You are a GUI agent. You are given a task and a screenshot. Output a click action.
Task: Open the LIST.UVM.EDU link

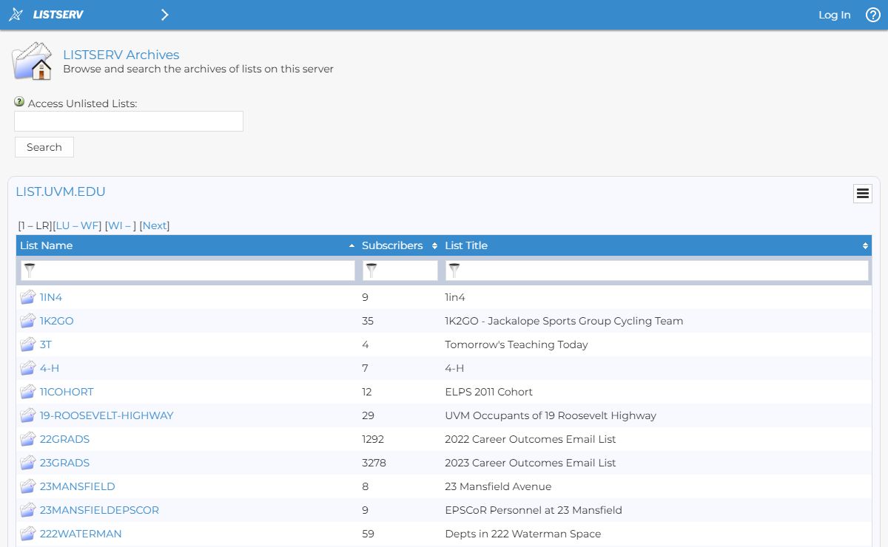tap(61, 191)
